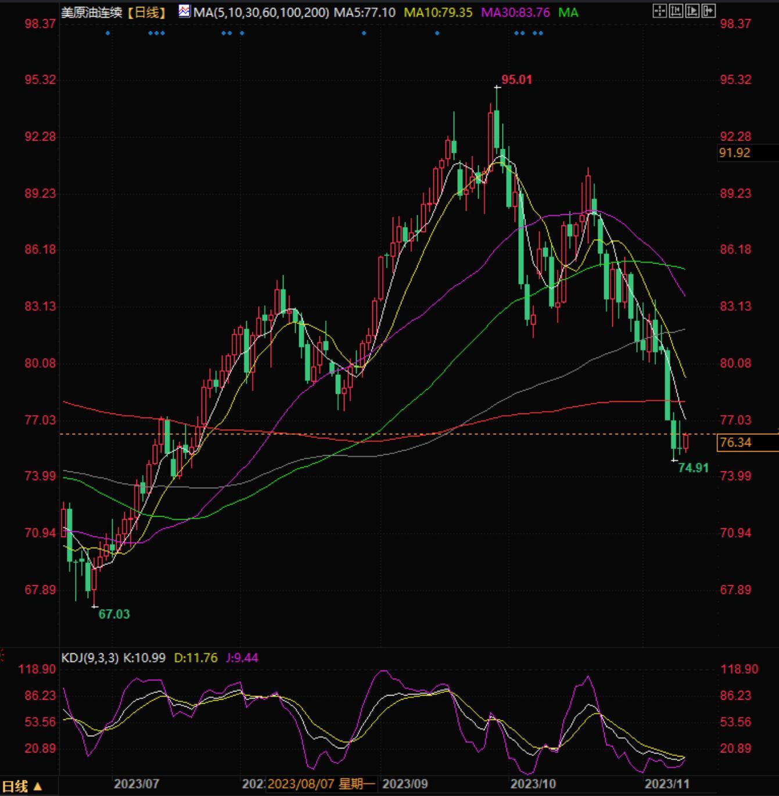
Task: Click the 80.08 value on the right price axis
Action: tap(735, 363)
